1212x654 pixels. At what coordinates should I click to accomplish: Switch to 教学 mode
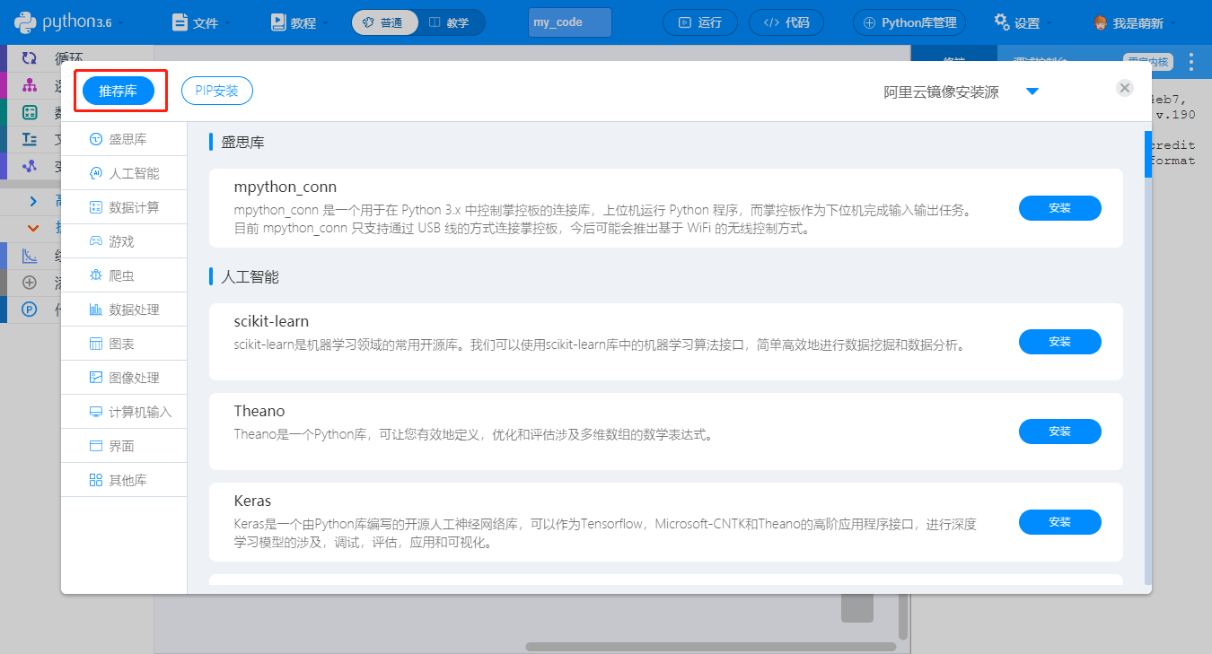tap(451, 22)
